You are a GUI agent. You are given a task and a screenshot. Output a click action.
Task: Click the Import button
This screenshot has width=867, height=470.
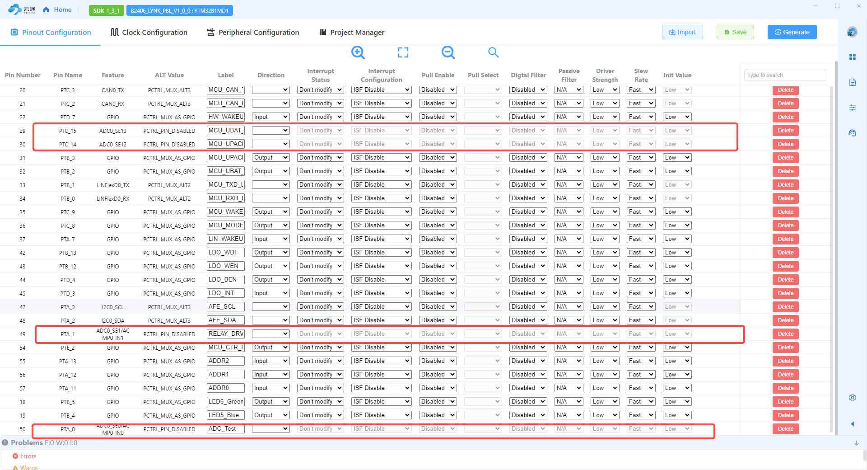682,32
